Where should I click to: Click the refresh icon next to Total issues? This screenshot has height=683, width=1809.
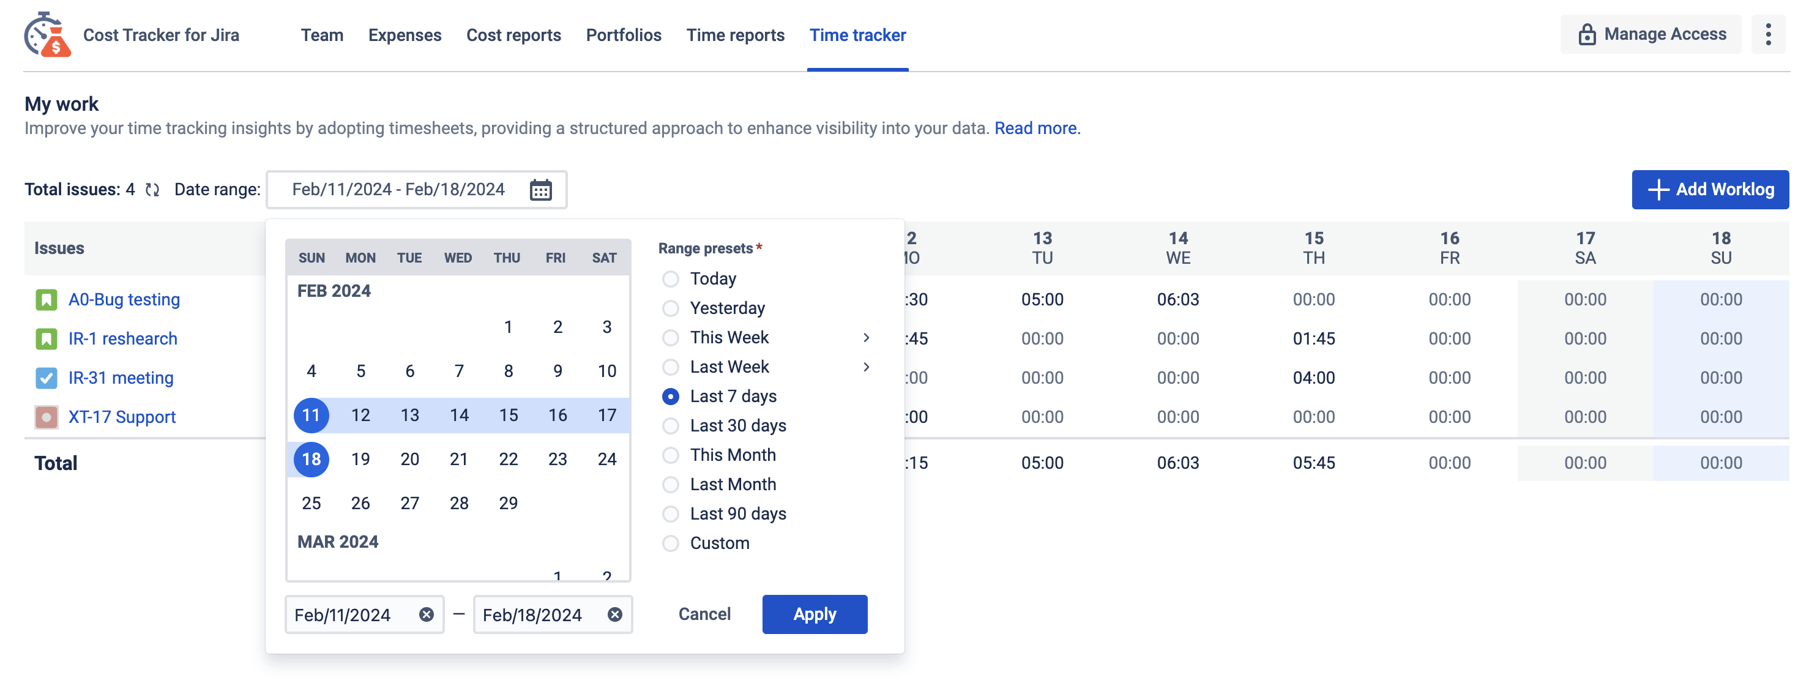pyautogui.click(x=152, y=190)
